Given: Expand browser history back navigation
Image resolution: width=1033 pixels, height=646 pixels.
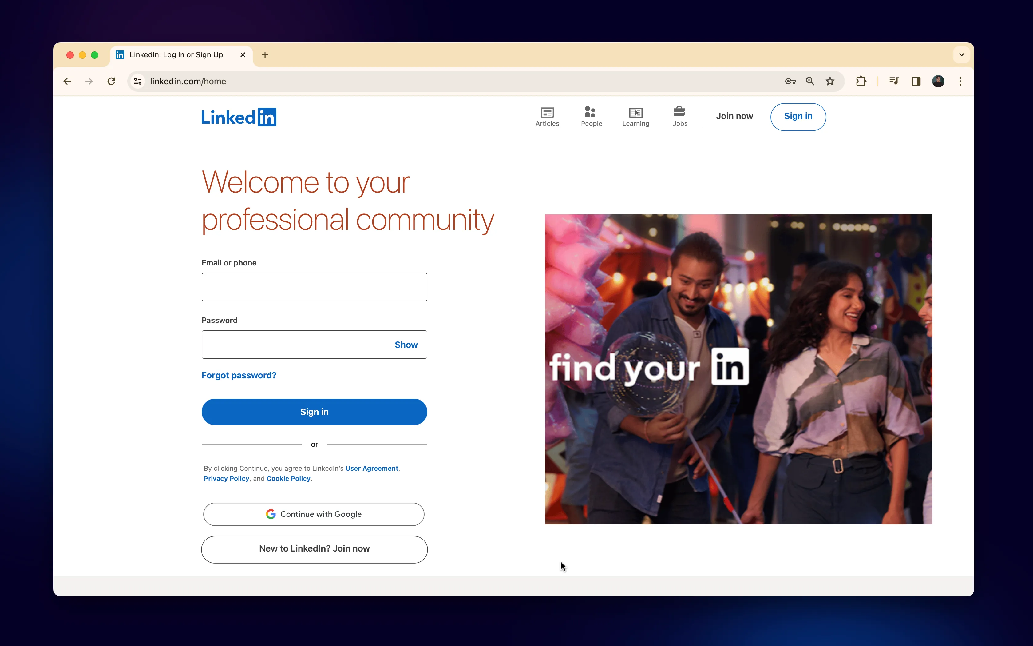Looking at the screenshot, I should click(67, 81).
